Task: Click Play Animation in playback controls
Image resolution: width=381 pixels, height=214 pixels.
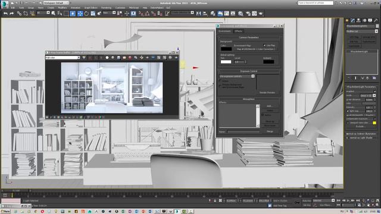Action: 348,201
